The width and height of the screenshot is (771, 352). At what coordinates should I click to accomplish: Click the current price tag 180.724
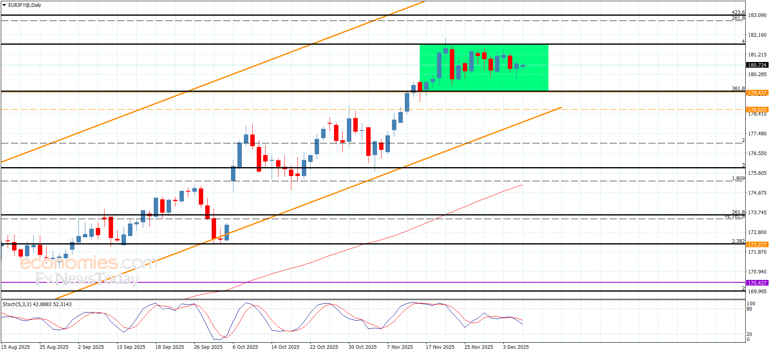tap(757, 65)
